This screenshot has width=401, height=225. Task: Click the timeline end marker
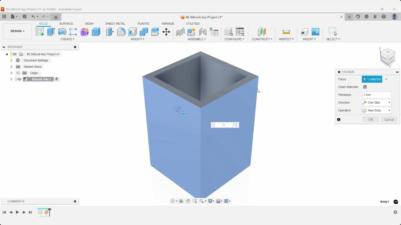click(50, 212)
